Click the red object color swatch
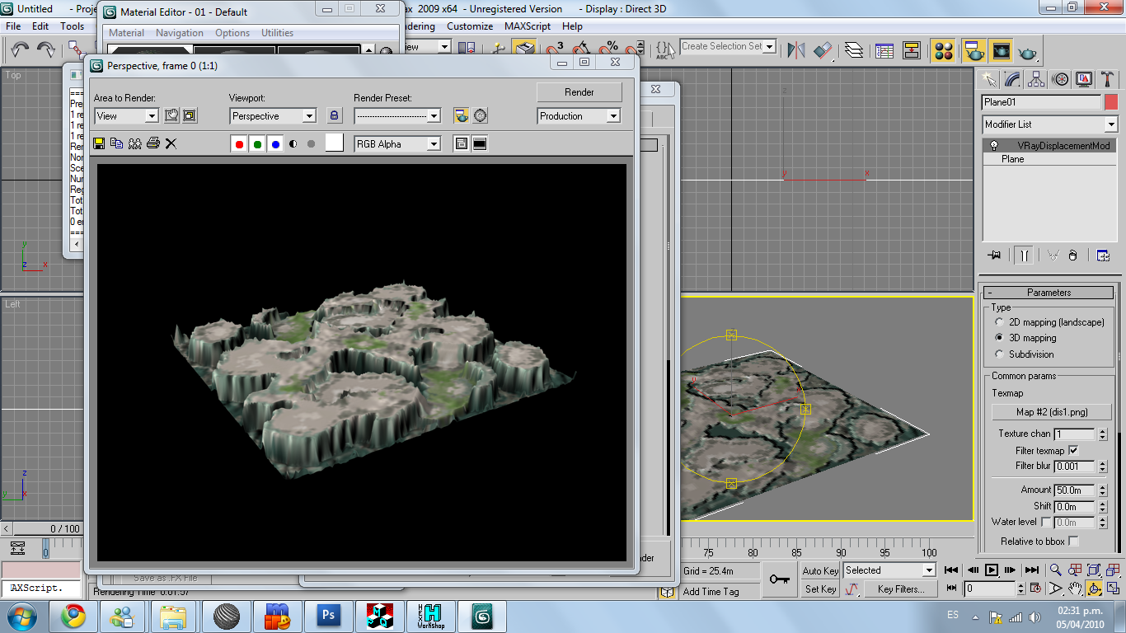 [1111, 102]
